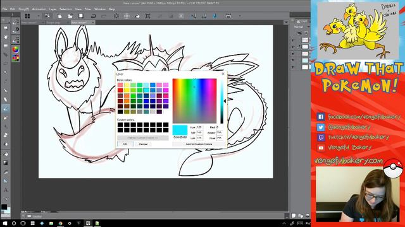
Task: Click the Save icon in command bar
Action: click(x=81, y=16)
